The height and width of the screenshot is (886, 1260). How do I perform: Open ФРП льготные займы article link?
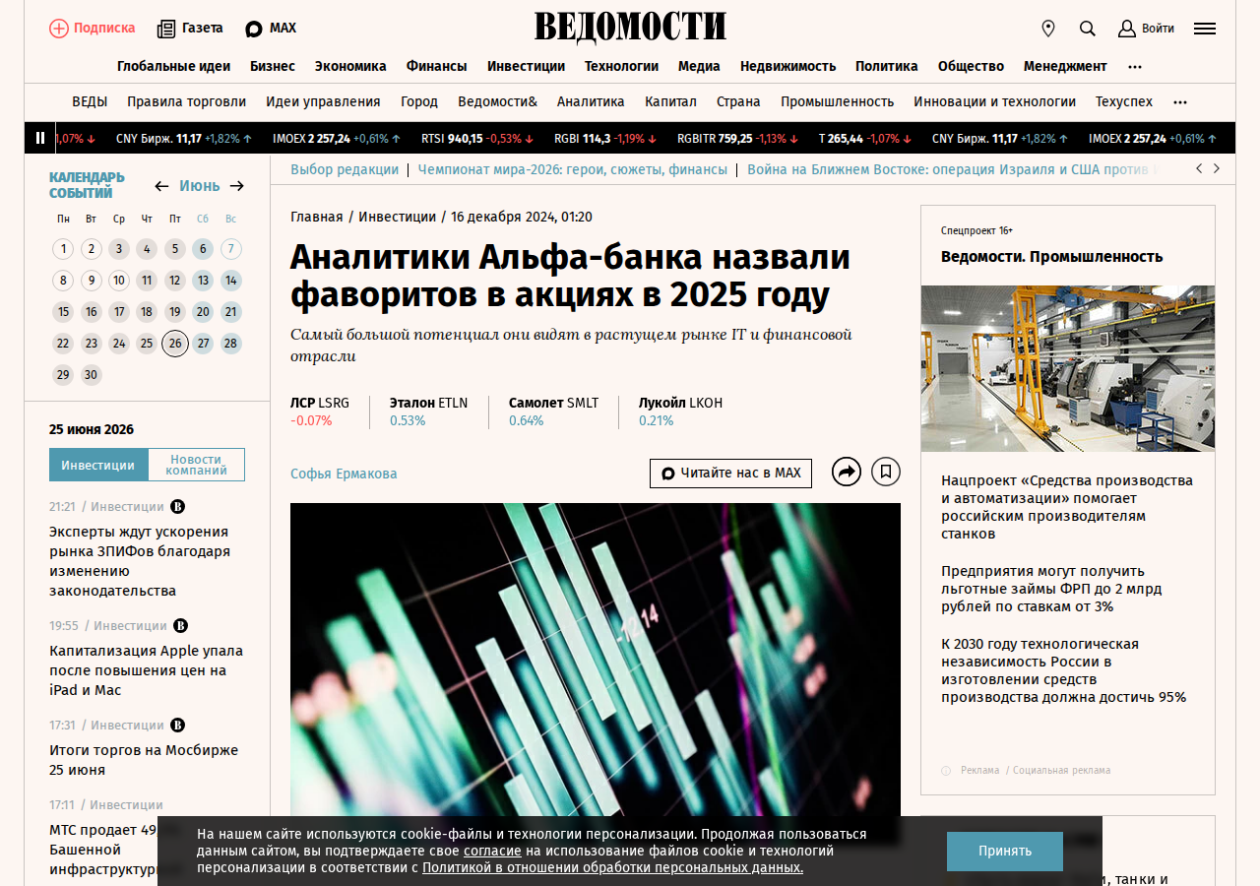[x=1051, y=589]
